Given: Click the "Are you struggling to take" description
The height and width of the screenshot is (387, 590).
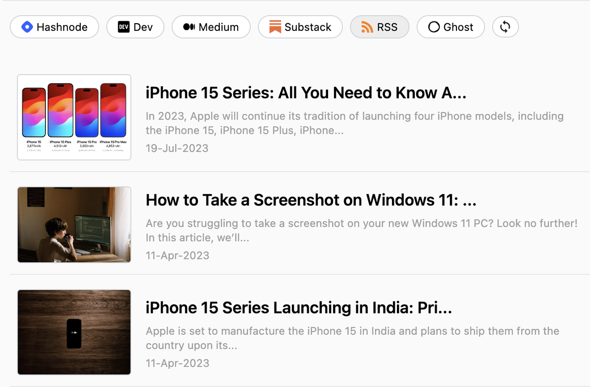Looking at the screenshot, I should point(362,231).
